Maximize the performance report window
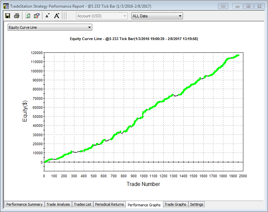Screen dimensions: 268x212 tap(248, 6)
